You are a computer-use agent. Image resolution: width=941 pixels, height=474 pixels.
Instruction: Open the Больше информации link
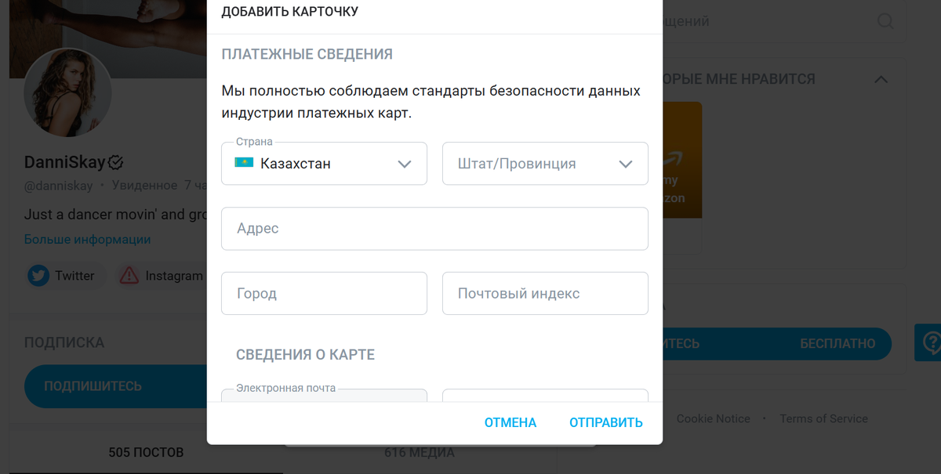[85, 239]
